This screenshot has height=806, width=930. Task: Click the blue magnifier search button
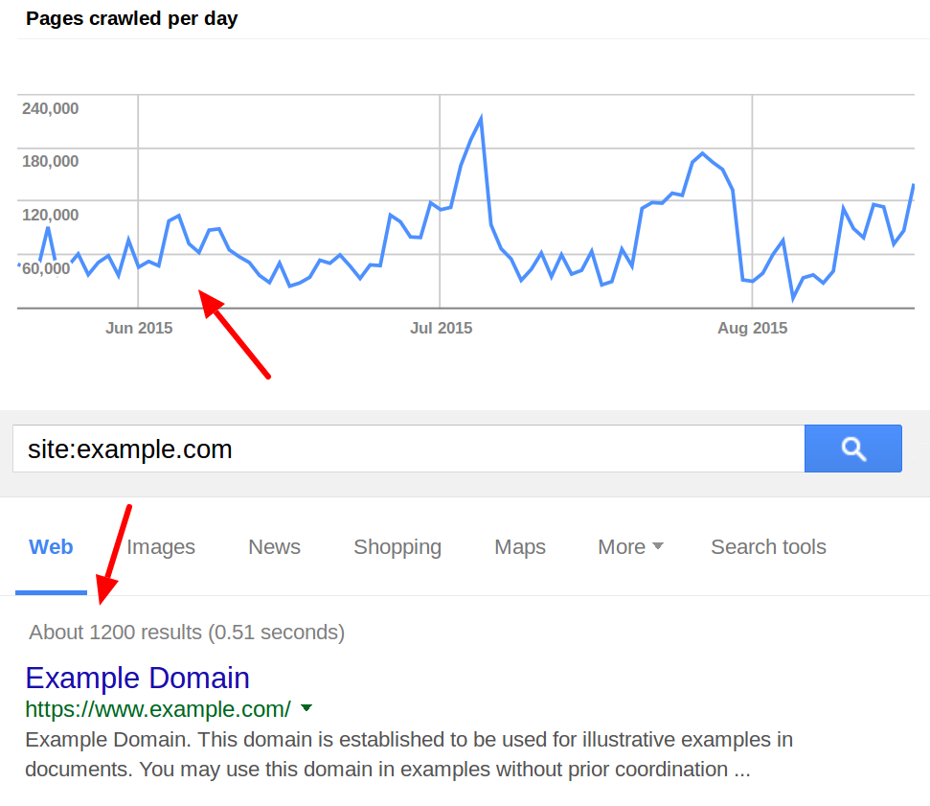852,449
